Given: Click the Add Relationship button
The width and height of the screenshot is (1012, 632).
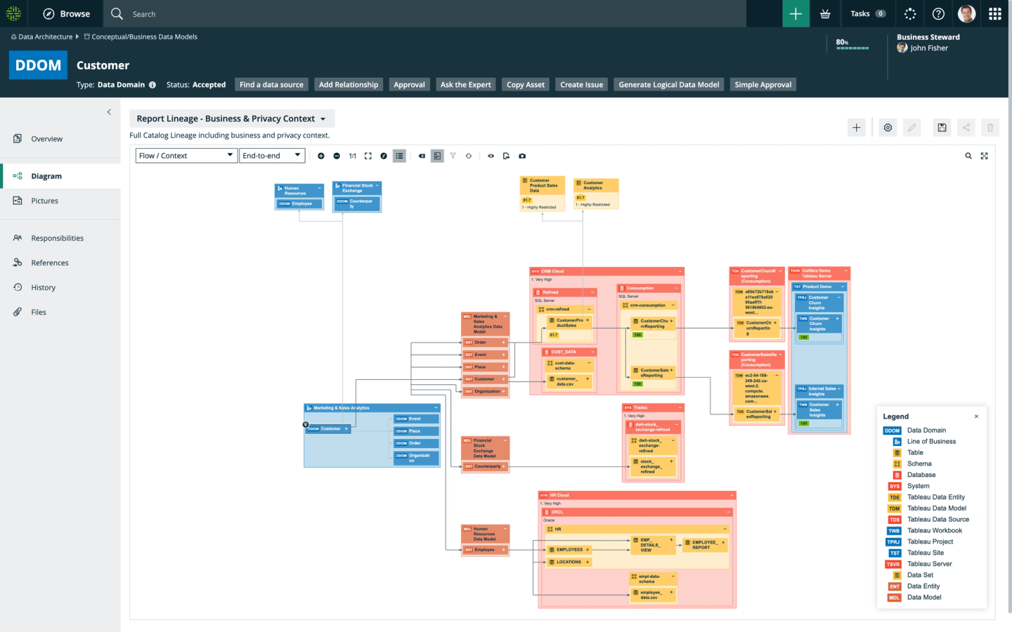Looking at the screenshot, I should [x=348, y=85].
